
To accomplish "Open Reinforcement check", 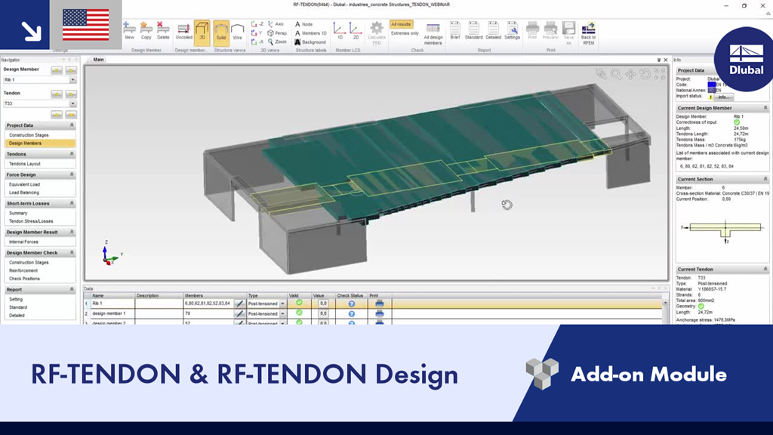I will tap(23, 270).
